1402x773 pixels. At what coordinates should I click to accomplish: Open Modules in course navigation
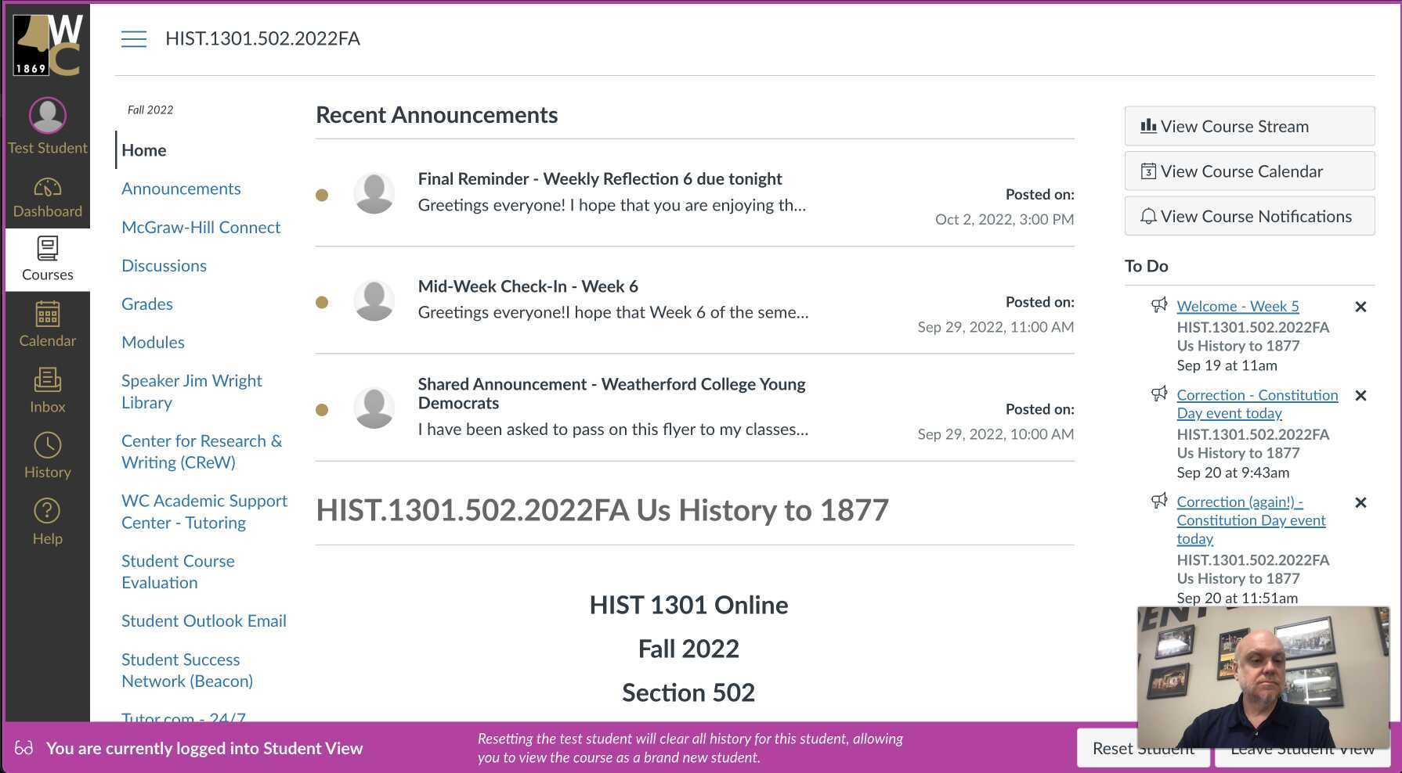[x=153, y=343]
